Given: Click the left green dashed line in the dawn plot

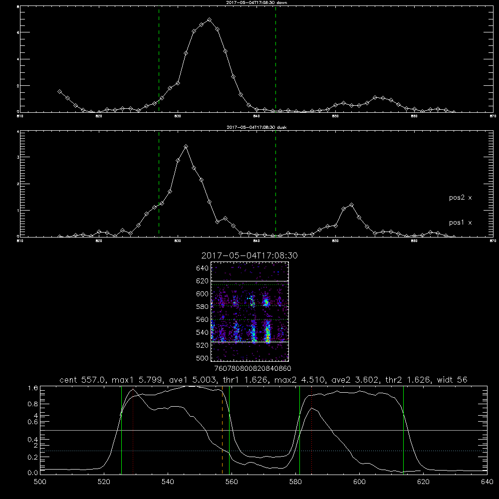Looking at the screenshot, I should [159, 59].
